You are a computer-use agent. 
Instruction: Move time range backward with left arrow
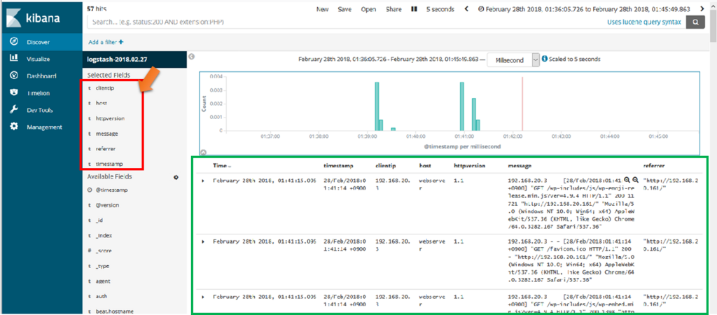click(466, 8)
